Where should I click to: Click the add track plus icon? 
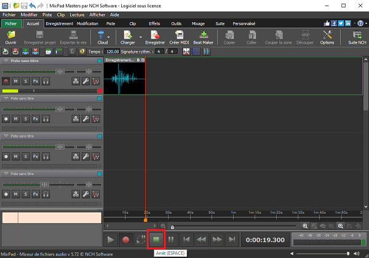click(26, 52)
